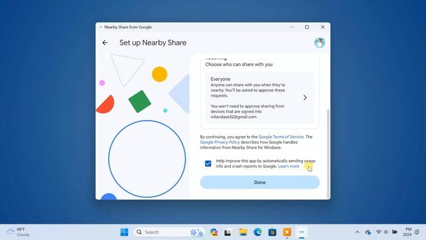426x240 pixels.
Task: Click the taskbar Search box
Action: click(x=169, y=232)
